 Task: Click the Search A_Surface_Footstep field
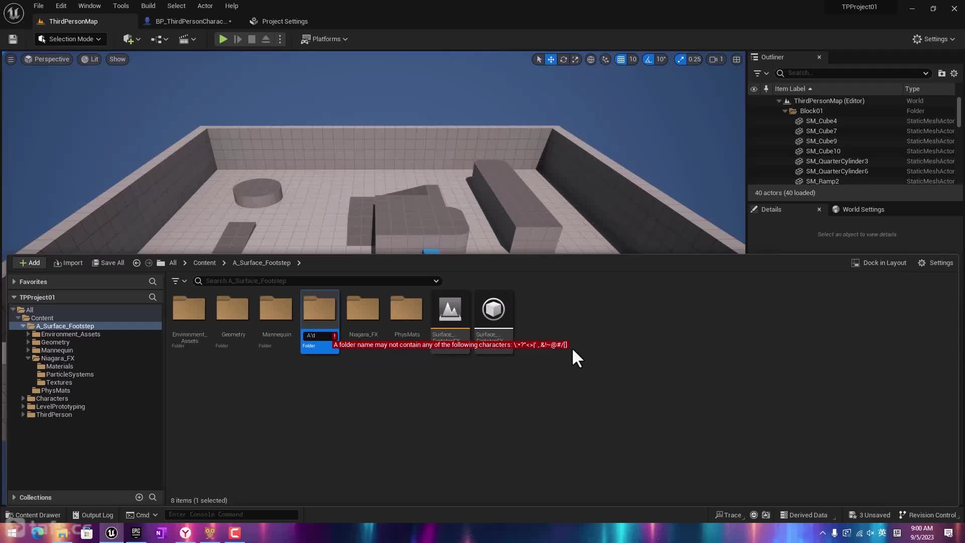tap(318, 281)
